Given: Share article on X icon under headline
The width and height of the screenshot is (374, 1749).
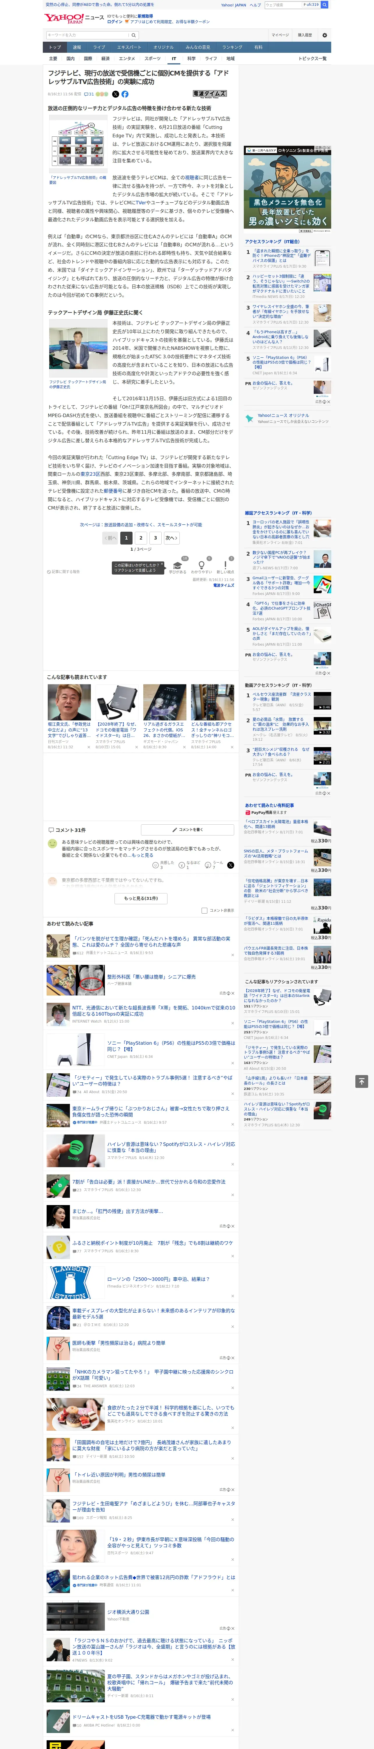Looking at the screenshot, I should (x=115, y=94).
